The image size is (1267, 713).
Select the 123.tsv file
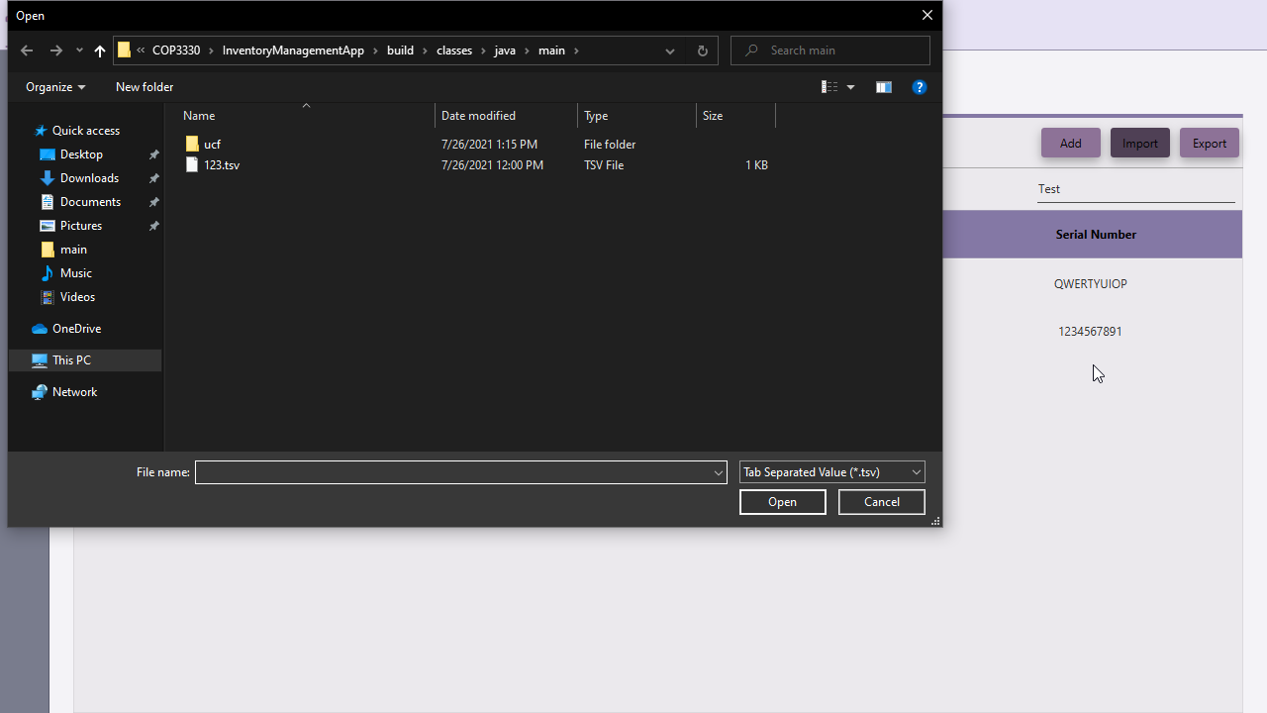213,165
